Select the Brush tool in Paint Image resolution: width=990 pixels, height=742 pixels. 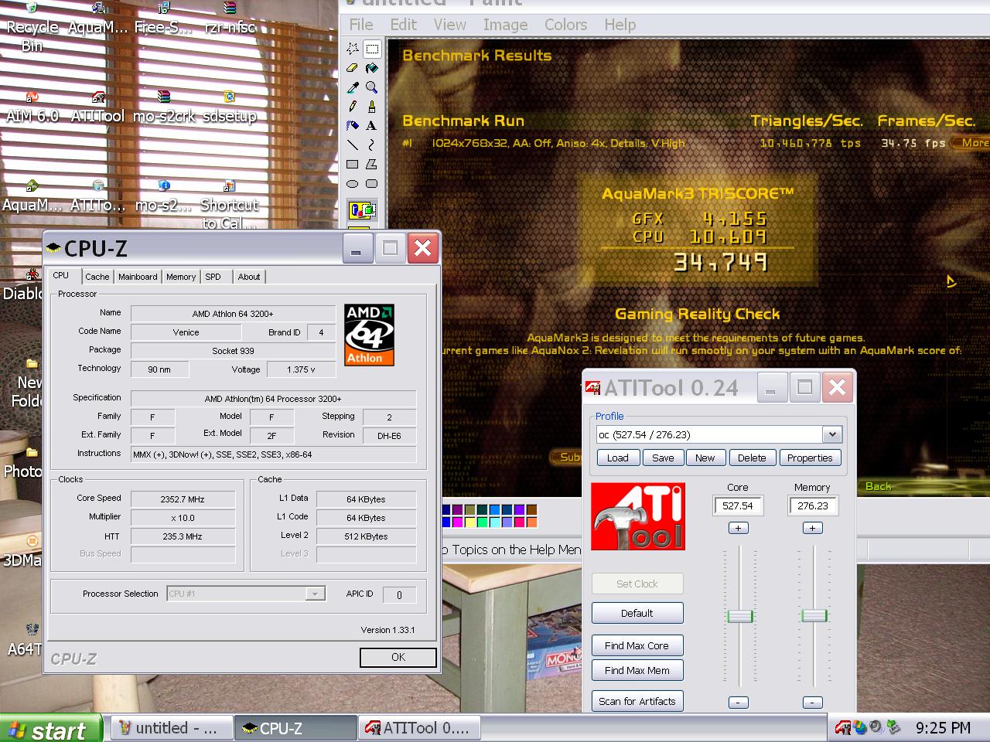click(x=372, y=107)
